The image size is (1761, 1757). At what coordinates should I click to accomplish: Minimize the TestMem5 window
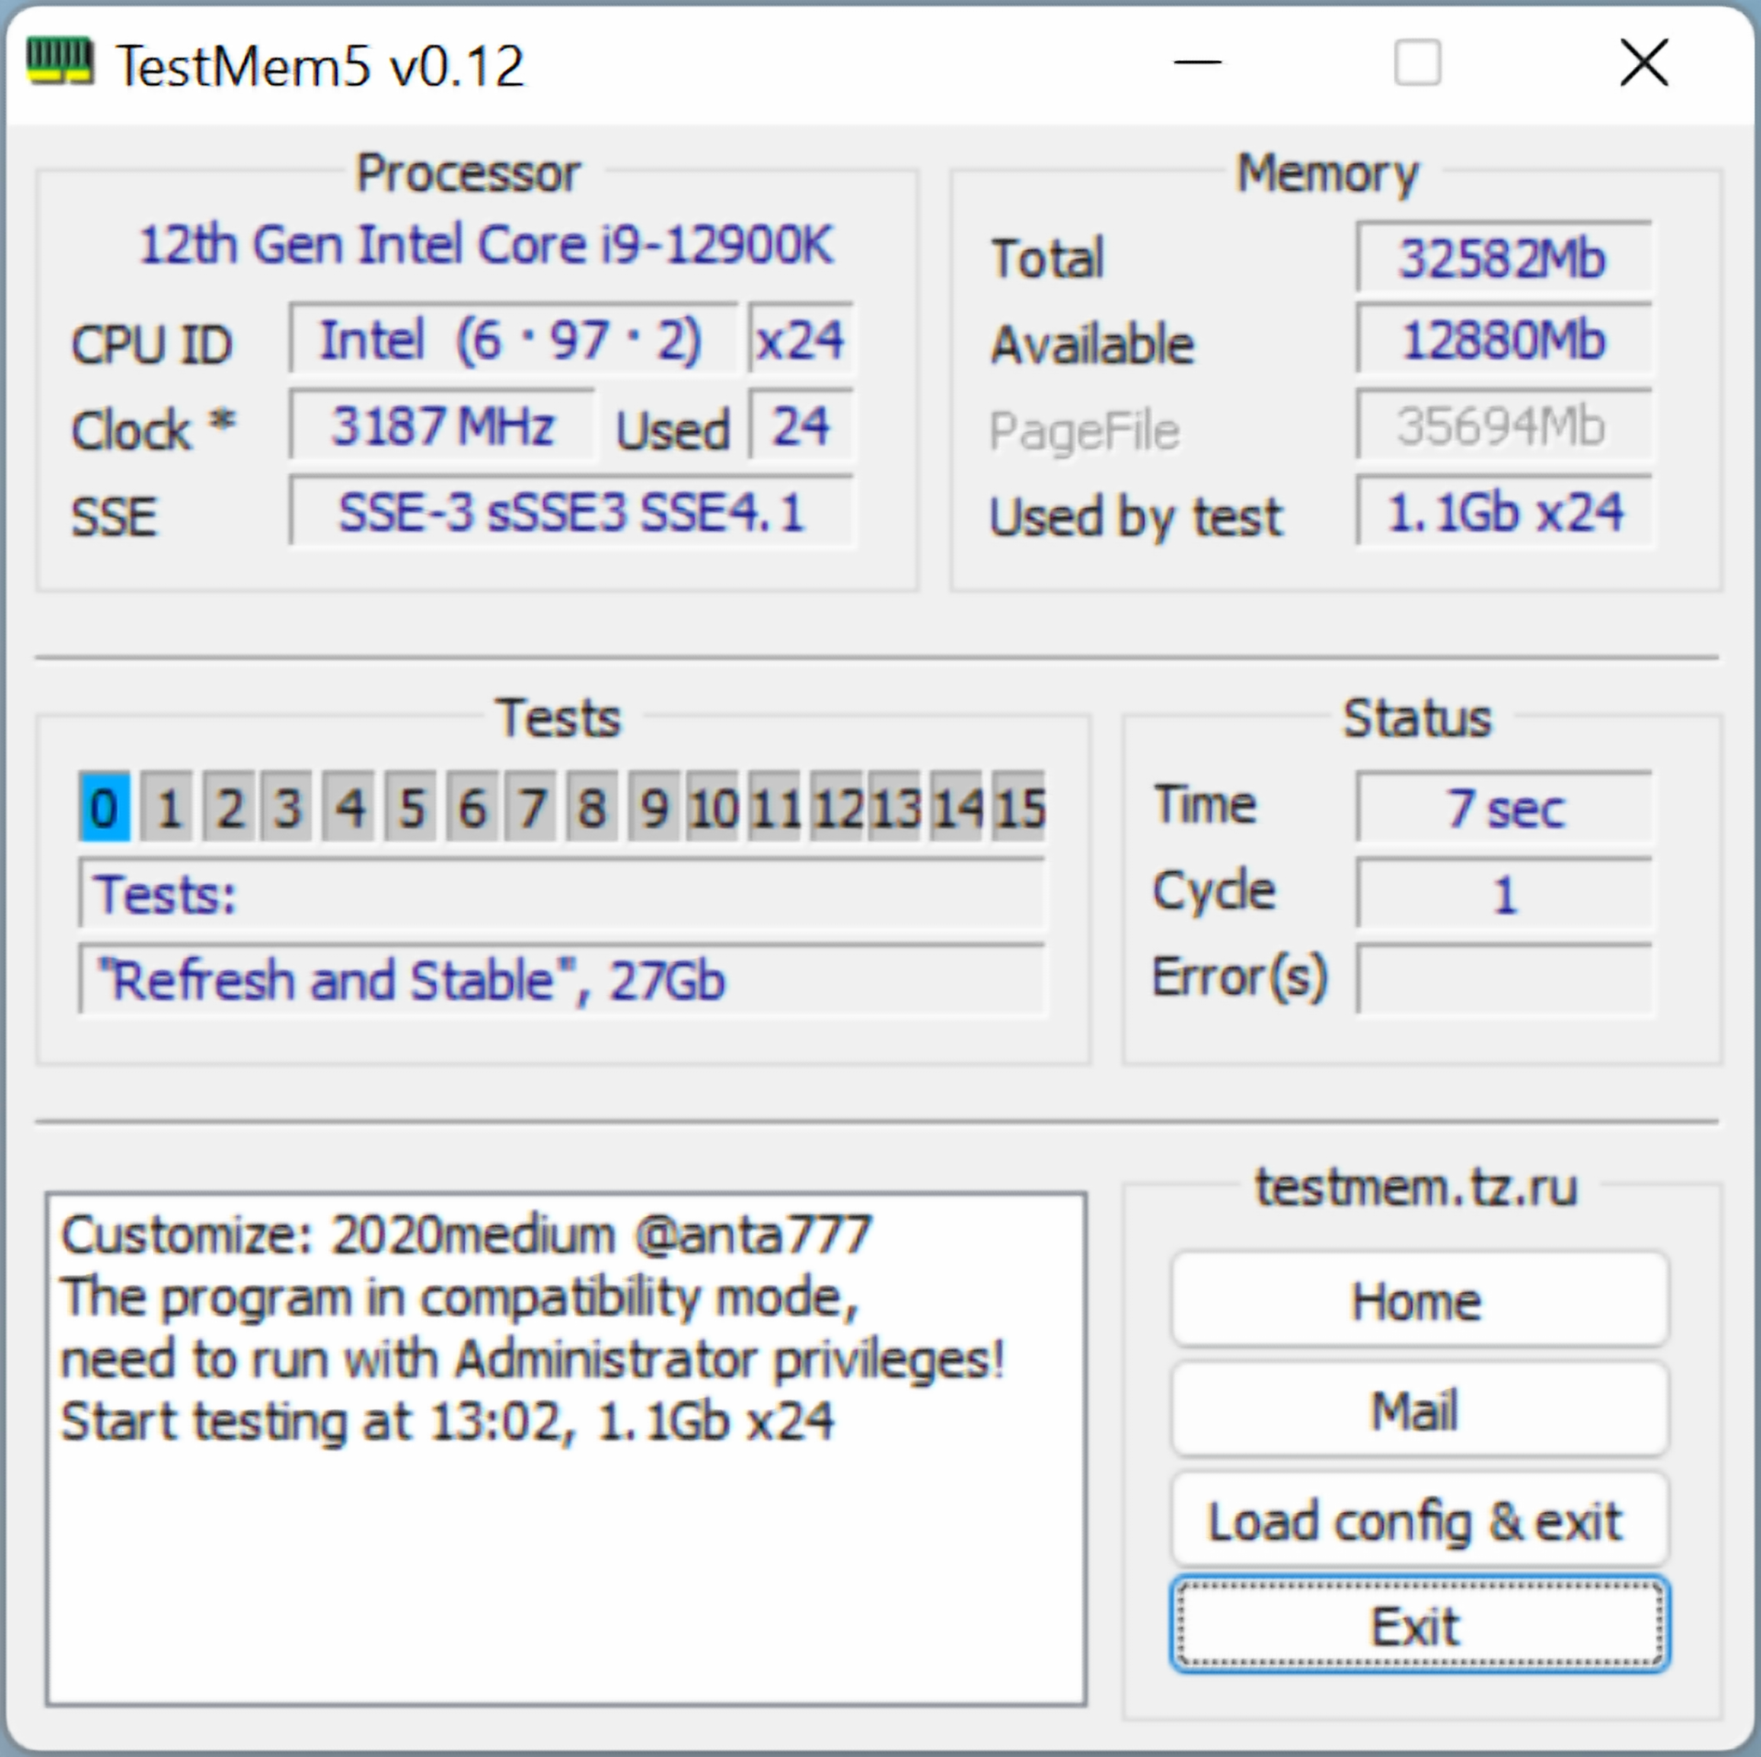1197,62
